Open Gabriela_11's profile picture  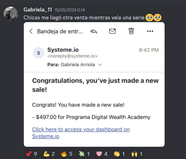[11, 14]
